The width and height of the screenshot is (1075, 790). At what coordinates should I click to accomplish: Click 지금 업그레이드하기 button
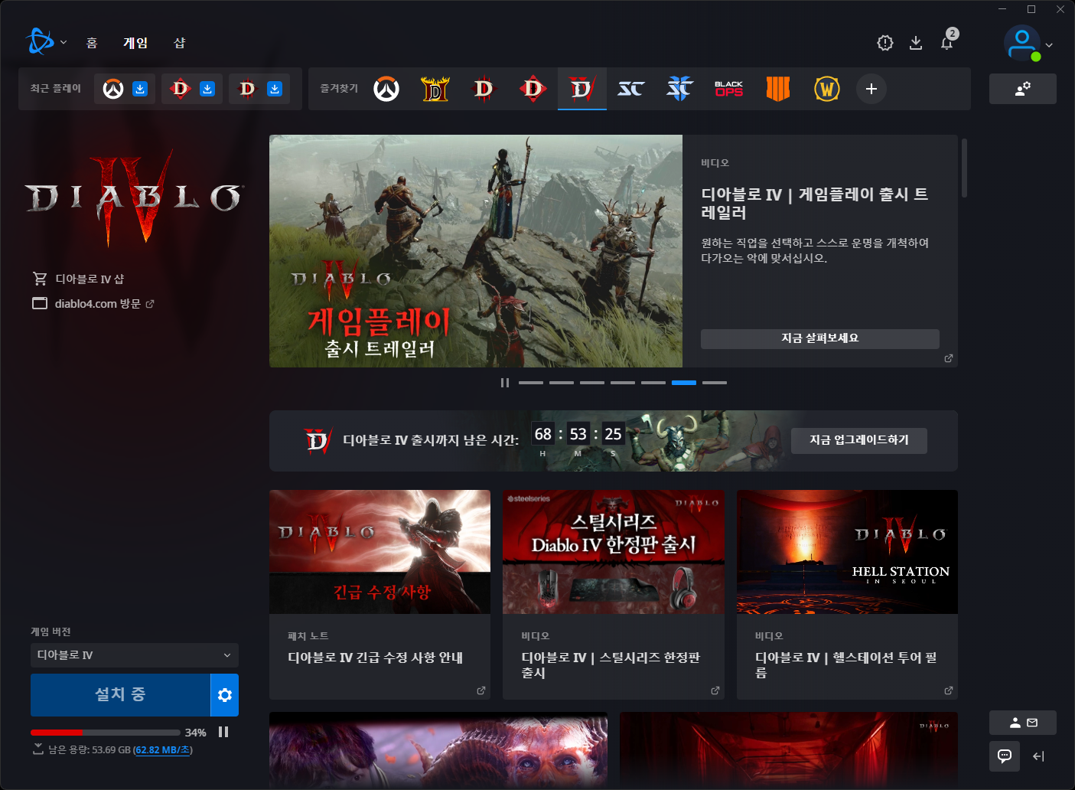[x=859, y=441]
